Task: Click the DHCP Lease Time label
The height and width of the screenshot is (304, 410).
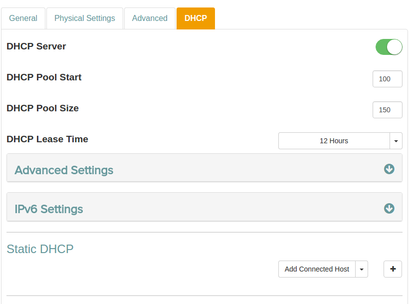Action: coord(47,139)
